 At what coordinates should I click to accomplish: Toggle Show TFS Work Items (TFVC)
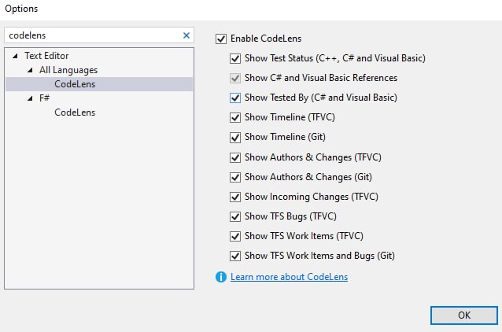point(235,236)
